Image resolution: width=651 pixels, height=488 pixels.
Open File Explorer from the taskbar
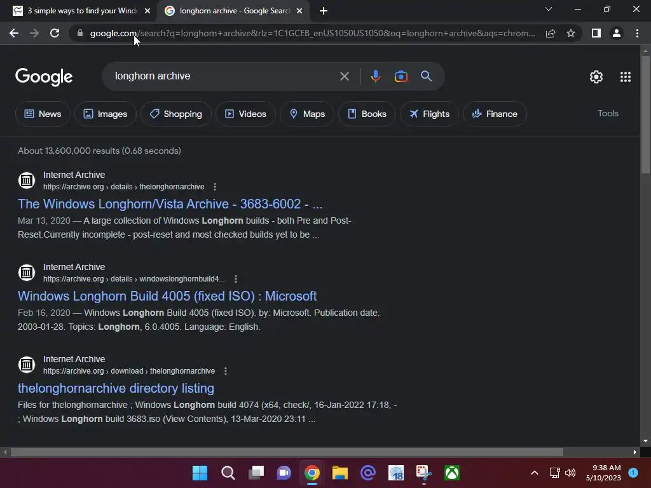339,473
